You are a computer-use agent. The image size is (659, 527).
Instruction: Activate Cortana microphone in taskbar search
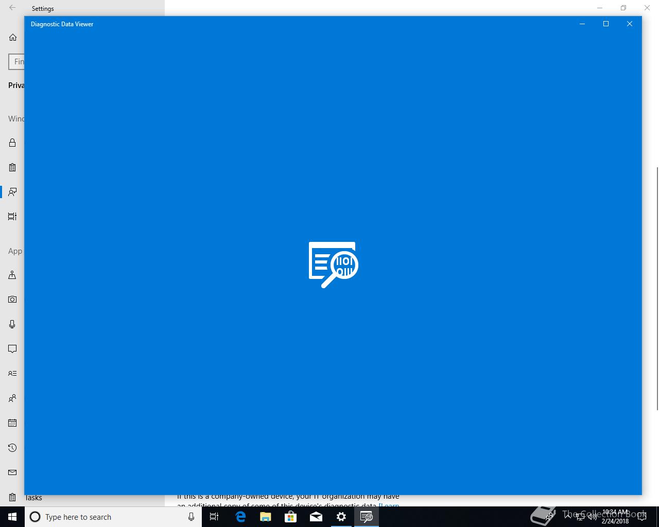[191, 517]
